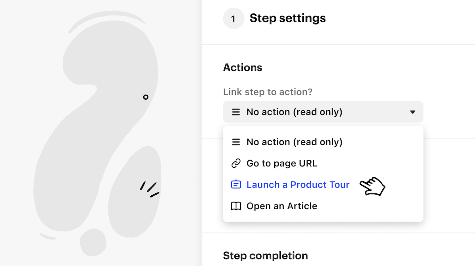The width and height of the screenshot is (475, 267).
Task: Select "No action (read only)" from the options list
Action: click(294, 142)
